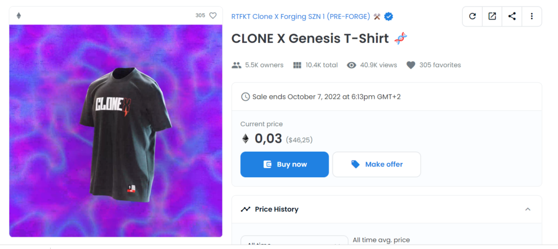Click the refresh metadata icon
Image resolution: width=558 pixels, height=249 pixels.
click(472, 16)
